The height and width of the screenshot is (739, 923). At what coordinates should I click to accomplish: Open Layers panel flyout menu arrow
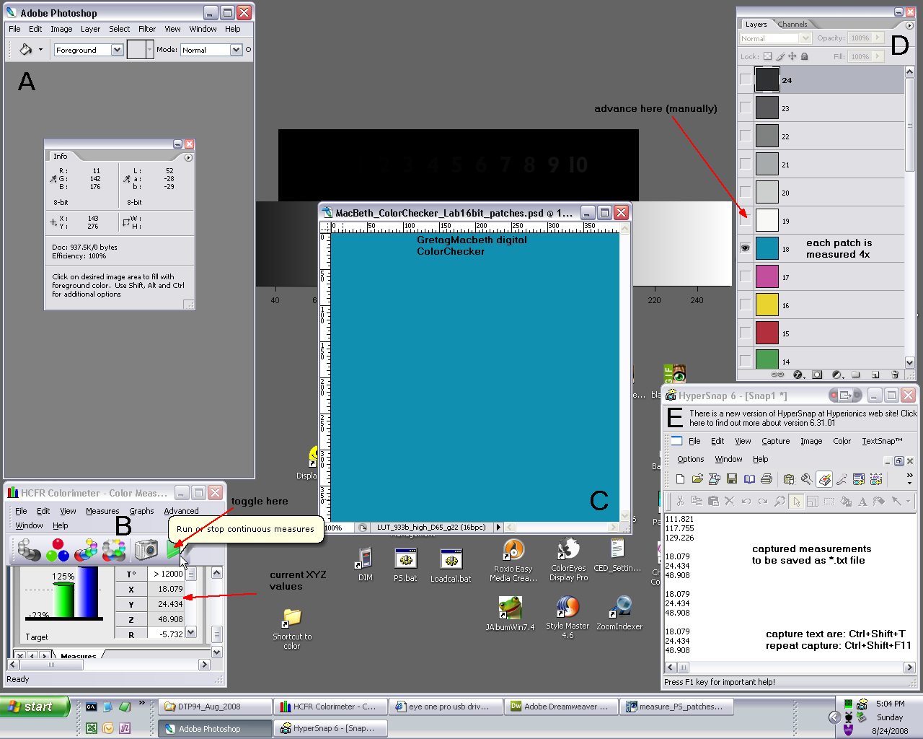point(909,25)
